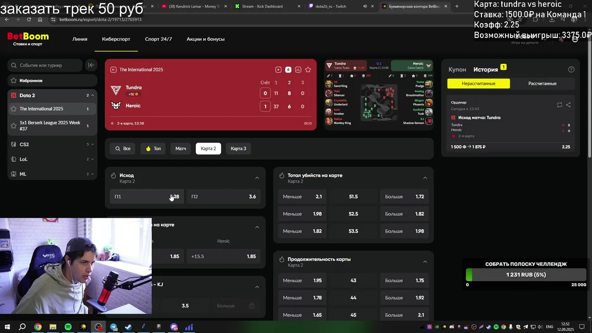
Task: Open a new browser tab
Action: tap(457, 6)
